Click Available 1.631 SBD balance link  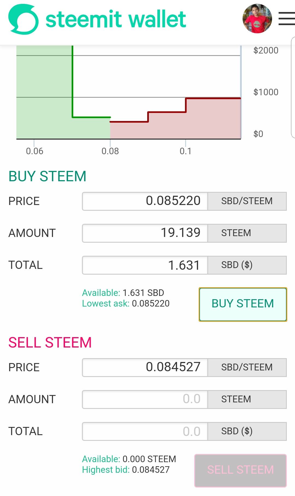click(x=123, y=293)
